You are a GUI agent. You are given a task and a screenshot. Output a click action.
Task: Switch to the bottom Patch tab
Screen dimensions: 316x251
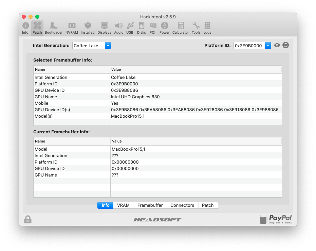[x=208, y=205]
